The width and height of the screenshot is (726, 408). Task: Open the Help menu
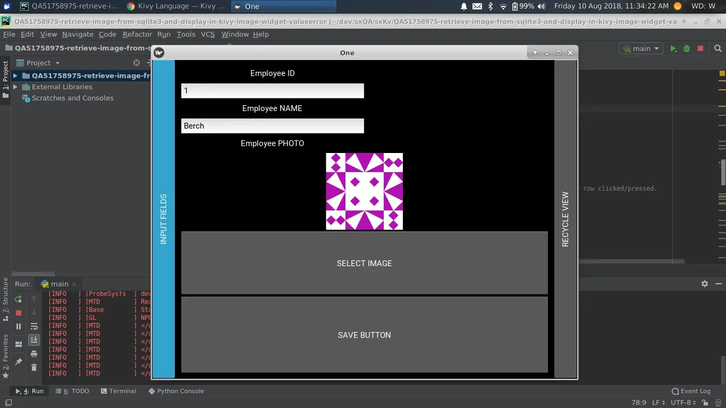pos(261,34)
